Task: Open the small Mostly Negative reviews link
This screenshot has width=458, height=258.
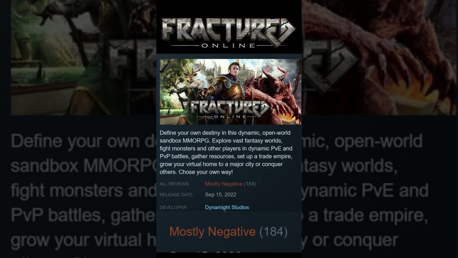Action: (x=224, y=184)
